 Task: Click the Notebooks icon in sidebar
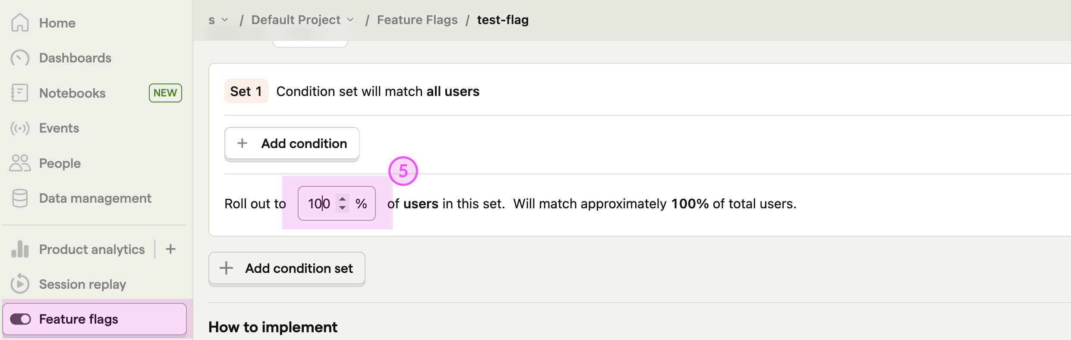tap(20, 93)
